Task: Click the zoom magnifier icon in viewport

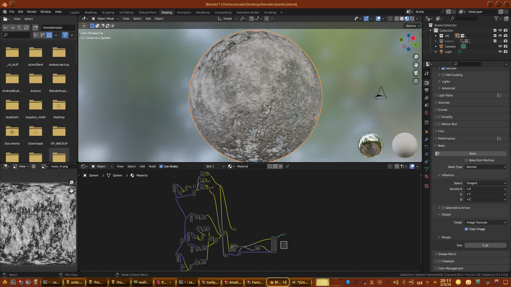Action: (416, 57)
